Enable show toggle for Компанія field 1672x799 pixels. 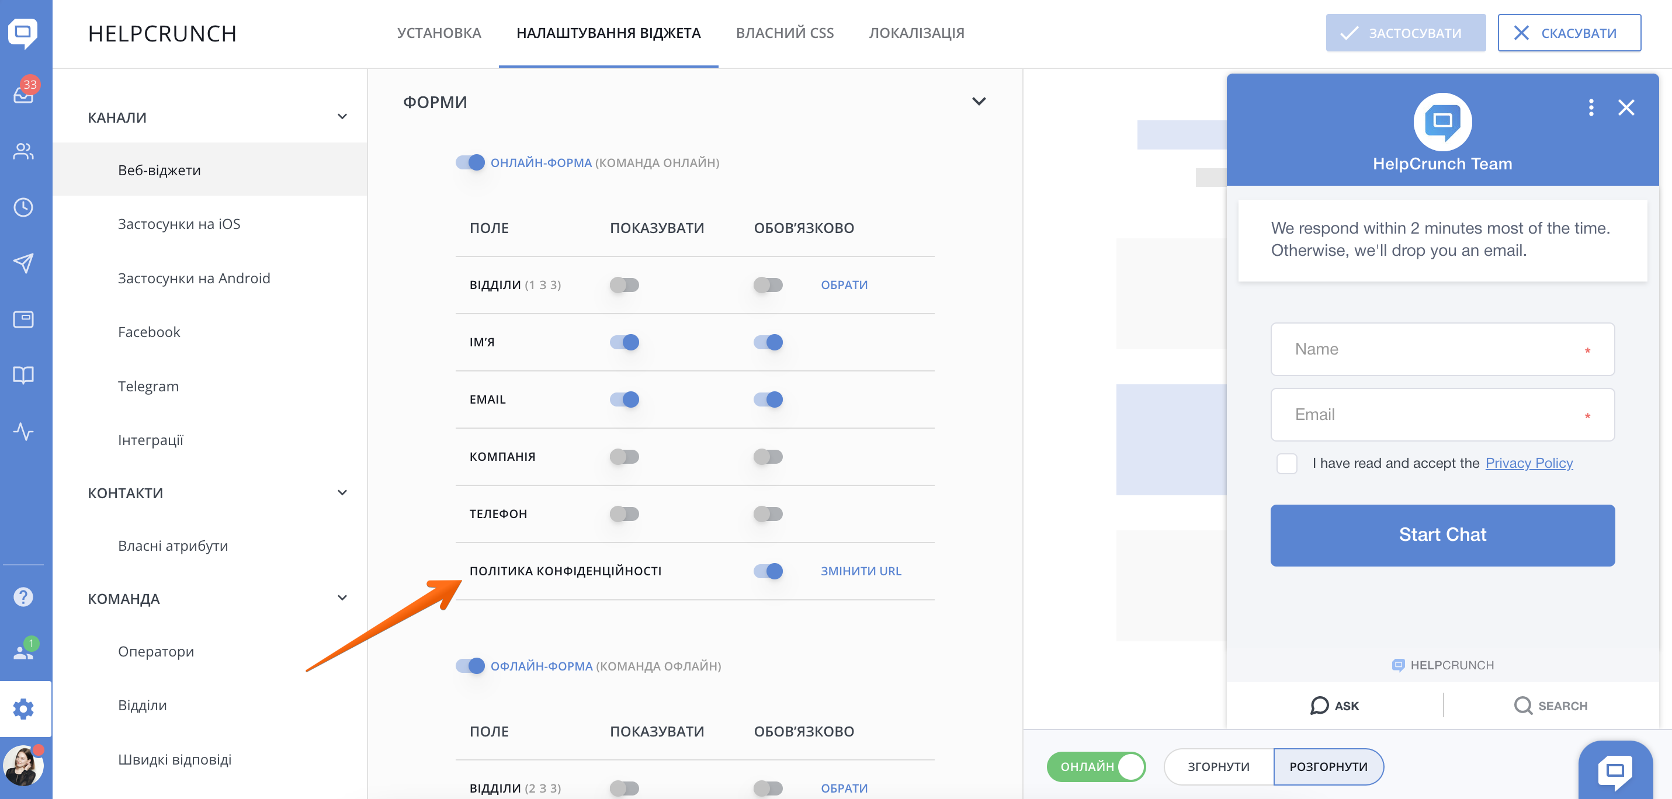tap(625, 456)
